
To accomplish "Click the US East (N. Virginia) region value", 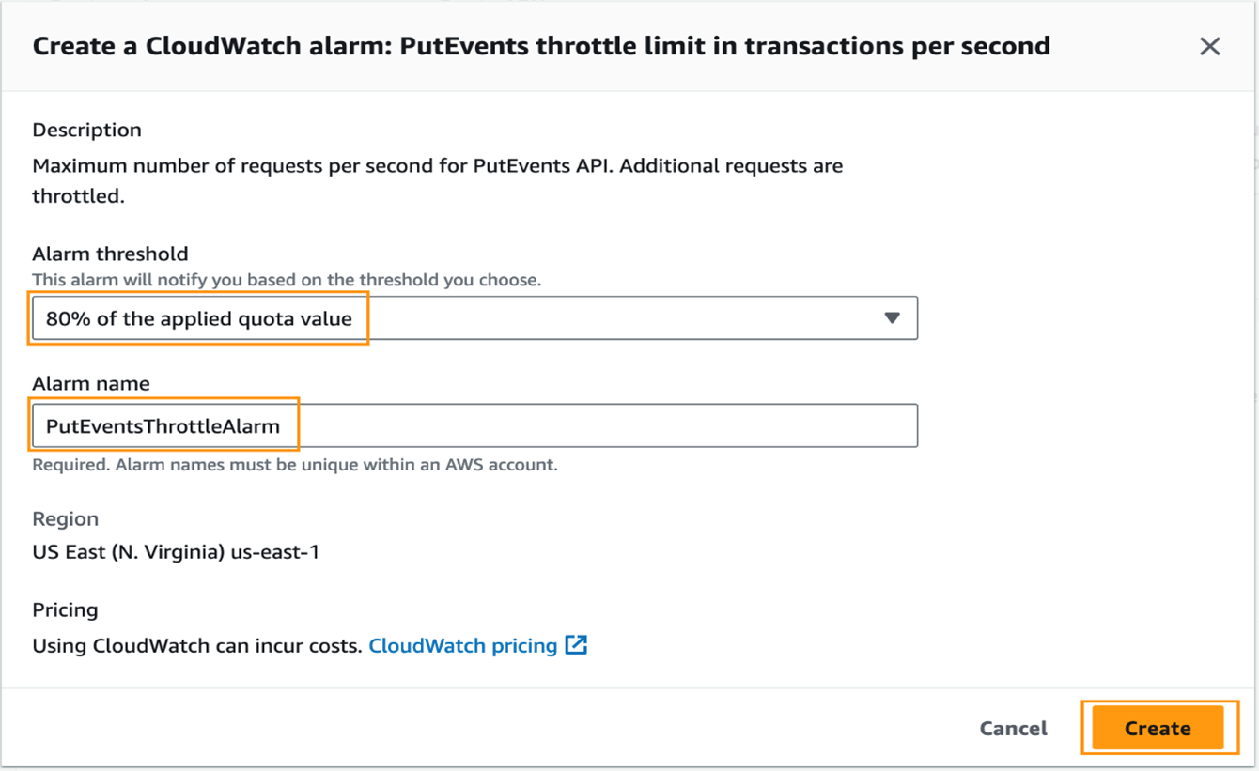I will coord(176,552).
